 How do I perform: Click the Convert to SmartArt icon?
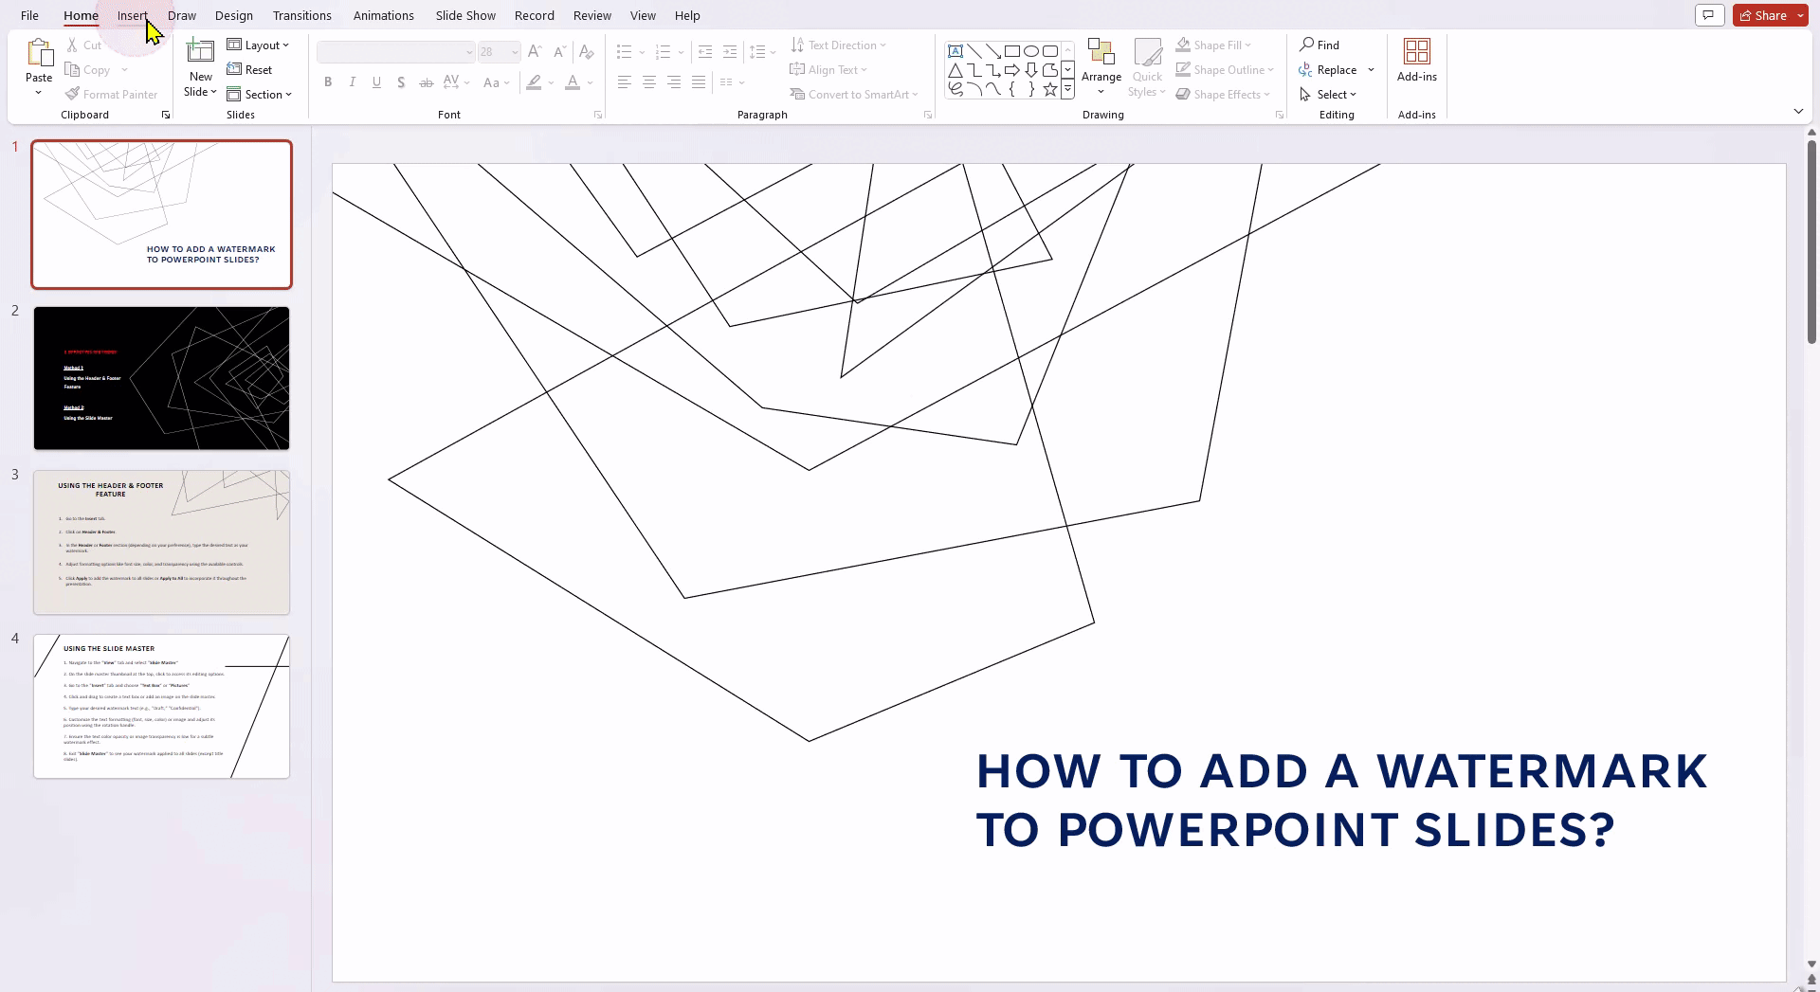[x=799, y=94]
